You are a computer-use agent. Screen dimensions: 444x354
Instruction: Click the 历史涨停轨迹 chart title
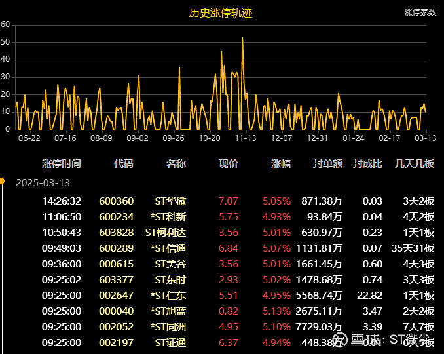pyautogui.click(x=221, y=12)
